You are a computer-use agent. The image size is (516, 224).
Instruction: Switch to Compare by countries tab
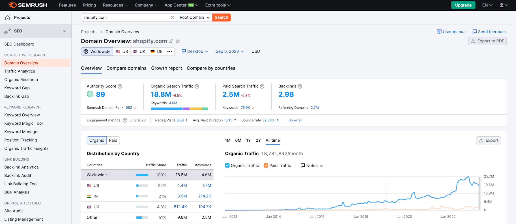[211, 68]
